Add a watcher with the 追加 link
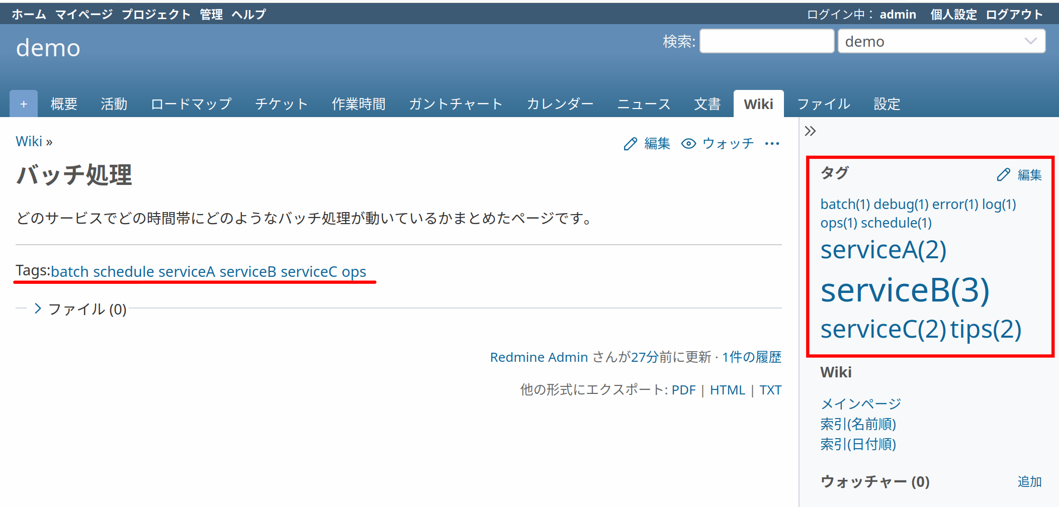The width and height of the screenshot is (1059, 507). 1029,482
